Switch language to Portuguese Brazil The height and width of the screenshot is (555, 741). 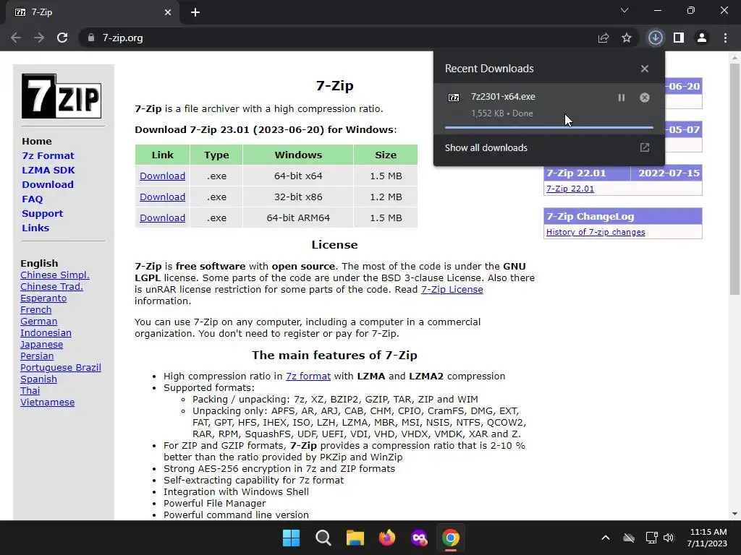[x=61, y=368]
